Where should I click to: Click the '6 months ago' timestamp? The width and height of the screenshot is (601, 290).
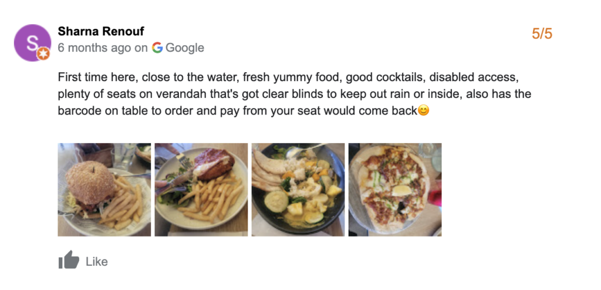pyautogui.click(x=94, y=48)
